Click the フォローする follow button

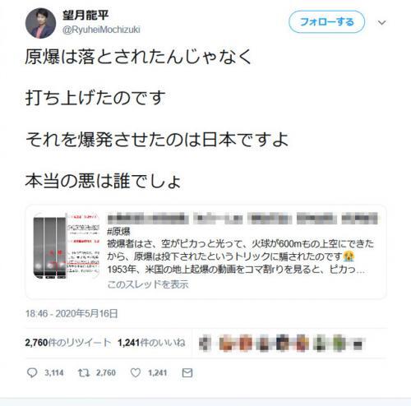click(326, 22)
